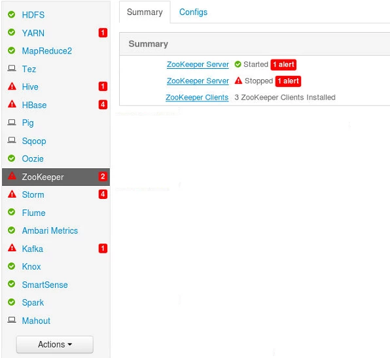Select the Kafka service

[x=33, y=249]
